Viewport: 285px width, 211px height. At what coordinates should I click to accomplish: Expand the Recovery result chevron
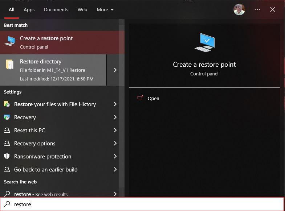click(115, 117)
